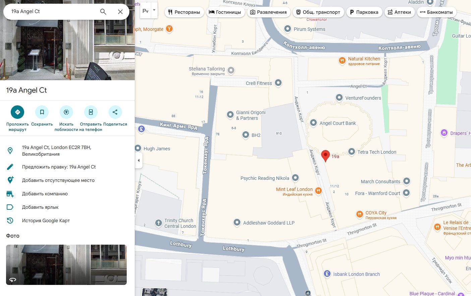
Task: Filter map by Гостиницы chip
Action: [x=225, y=12]
